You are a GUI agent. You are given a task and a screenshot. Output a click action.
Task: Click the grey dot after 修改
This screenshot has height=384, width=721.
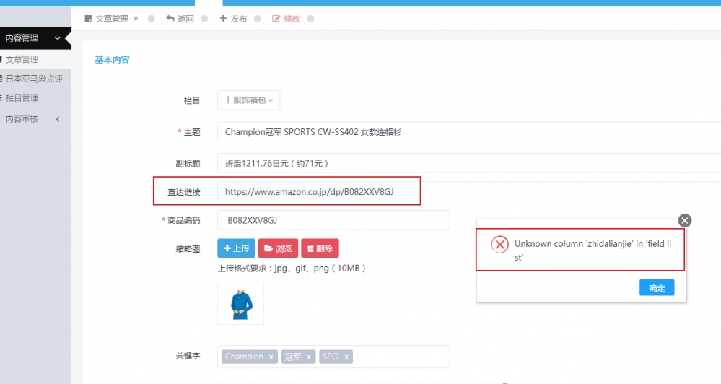pos(311,19)
